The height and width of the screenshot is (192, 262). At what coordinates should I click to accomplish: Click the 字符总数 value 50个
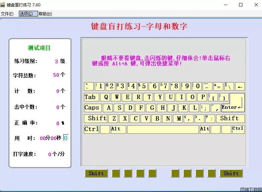(x=59, y=75)
